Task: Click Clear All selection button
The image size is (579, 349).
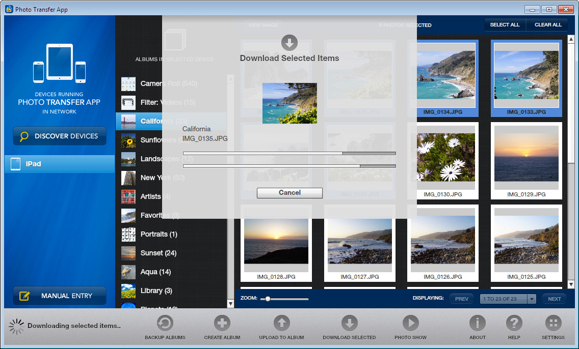Action: point(548,25)
